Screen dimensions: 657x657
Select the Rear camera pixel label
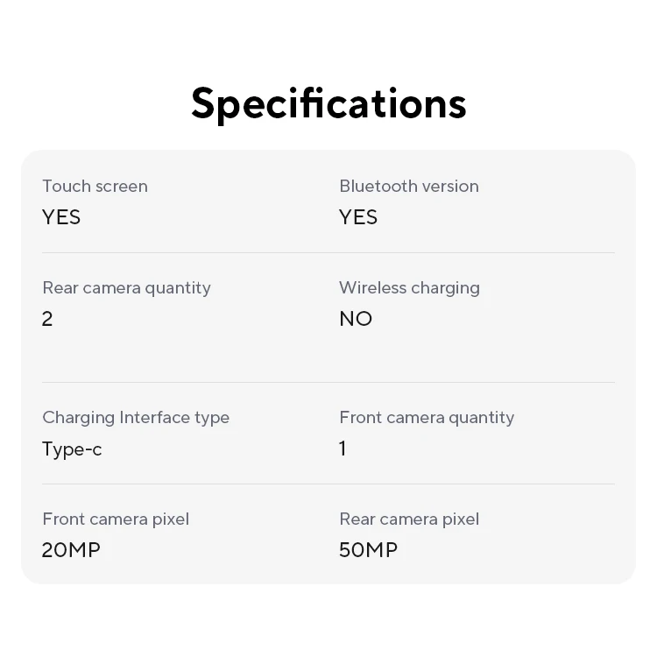coord(409,519)
